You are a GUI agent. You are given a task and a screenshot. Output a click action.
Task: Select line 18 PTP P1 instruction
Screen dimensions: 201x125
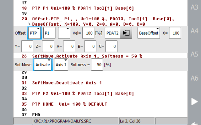83,8
